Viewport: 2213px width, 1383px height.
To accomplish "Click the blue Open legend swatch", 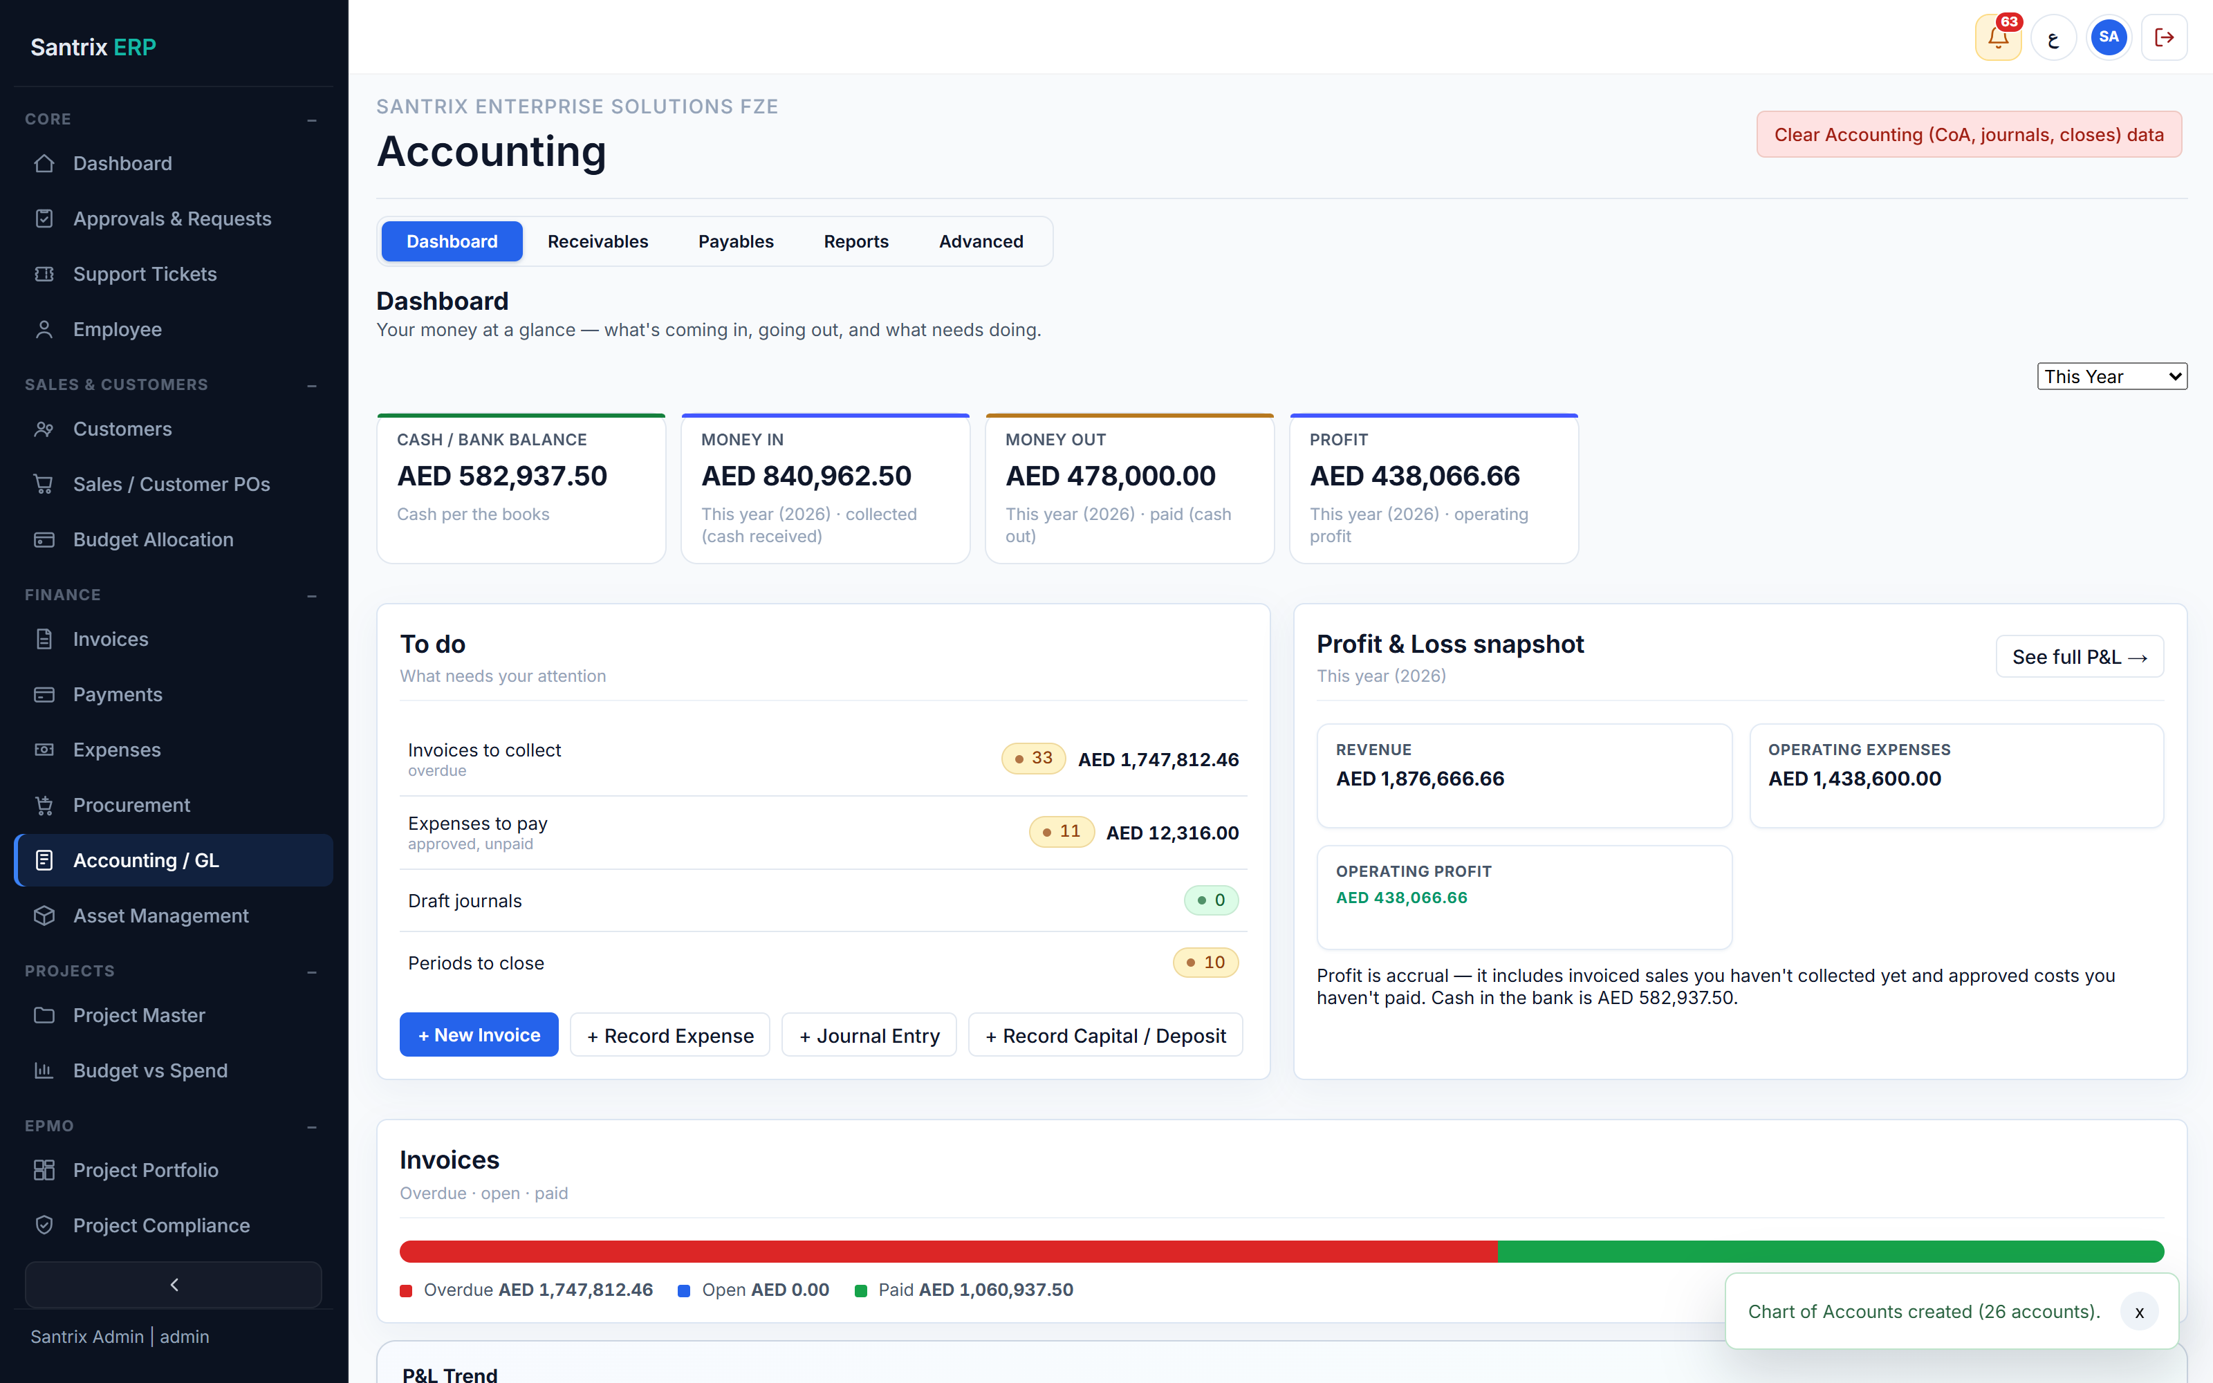I will coord(684,1290).
